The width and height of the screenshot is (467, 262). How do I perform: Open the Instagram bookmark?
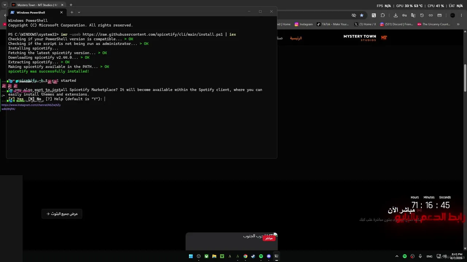tap(304, 24)
